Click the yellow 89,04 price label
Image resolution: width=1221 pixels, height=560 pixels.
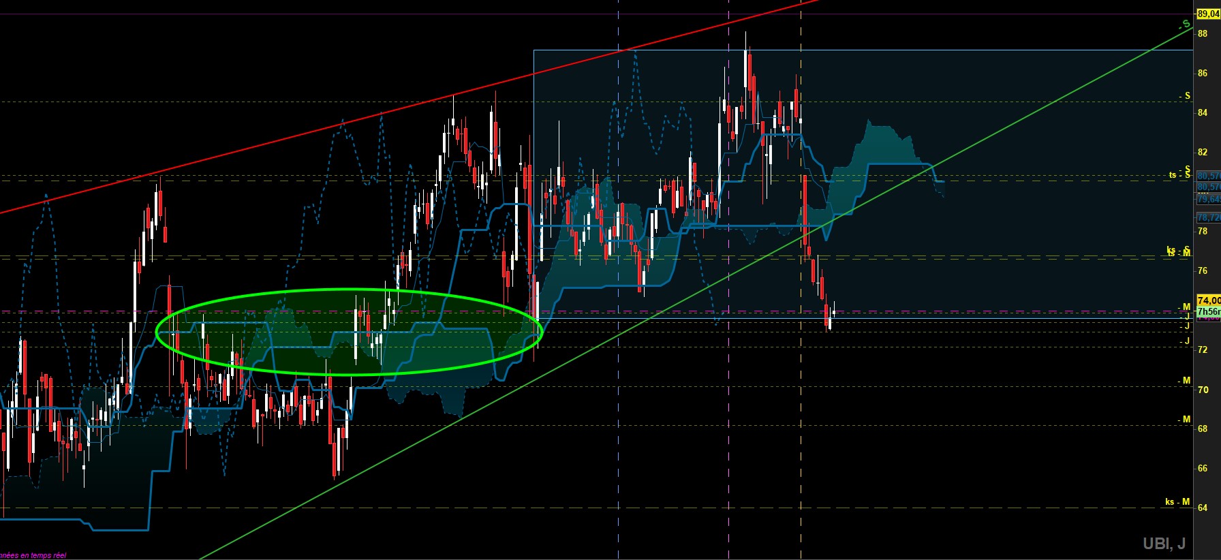point(1209,14)
